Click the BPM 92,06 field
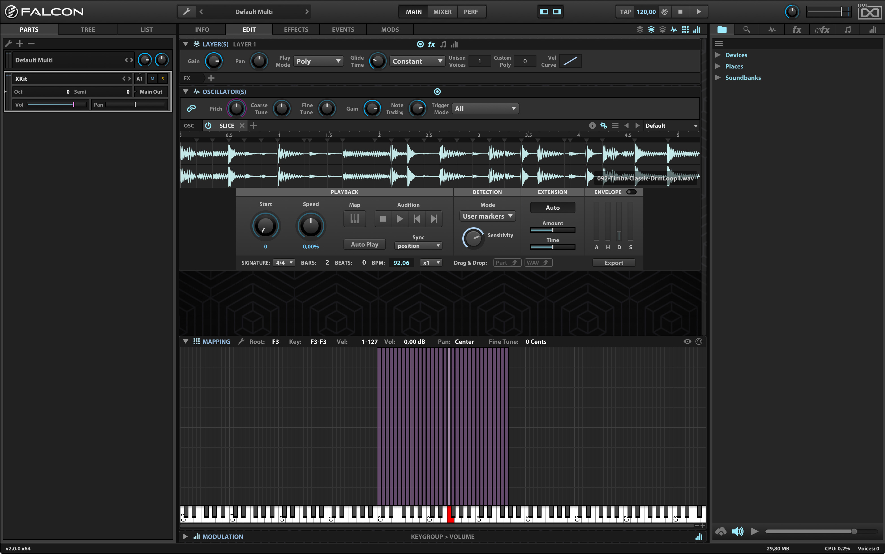Viewport: 885px width, 554px height. (401, 263)
